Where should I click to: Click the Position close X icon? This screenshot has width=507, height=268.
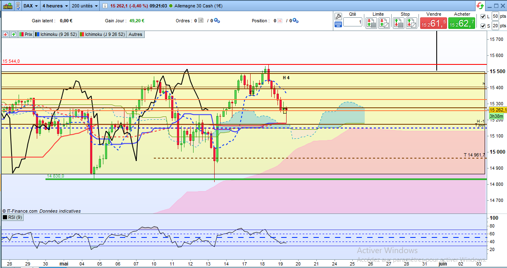(x=280, y=21)
